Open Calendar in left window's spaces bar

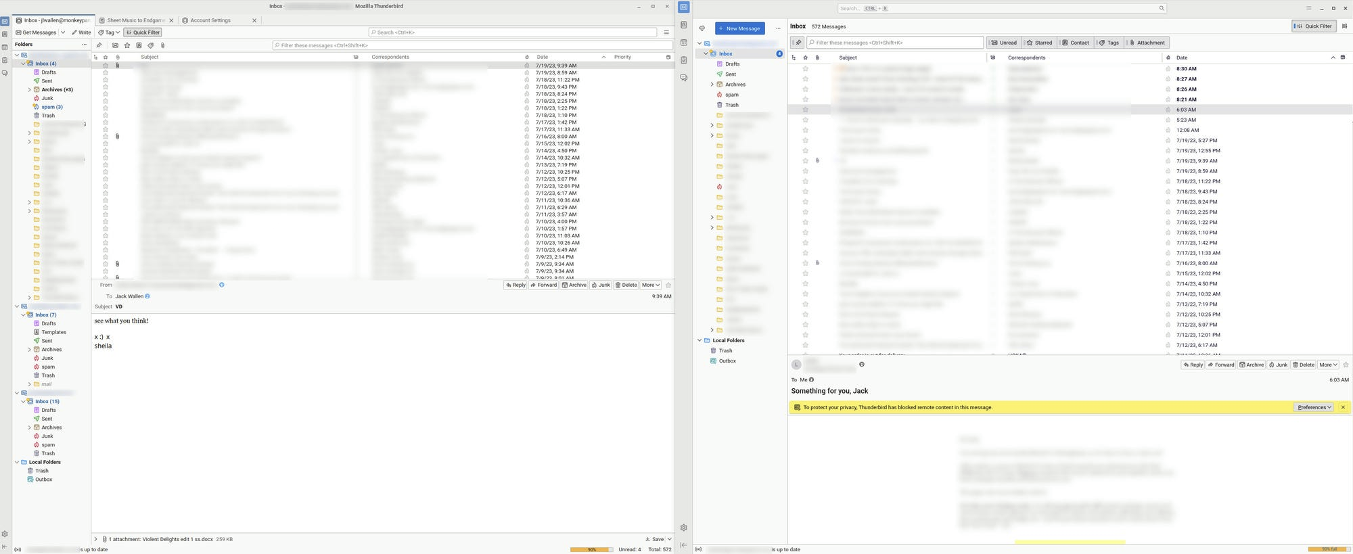click(x=5, y=47)
